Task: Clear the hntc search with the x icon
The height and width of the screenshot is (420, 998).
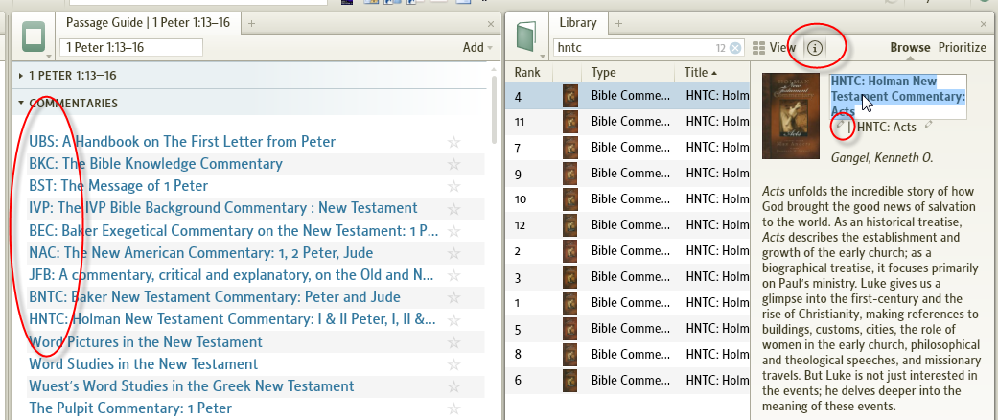Action: tap(735, 48)
